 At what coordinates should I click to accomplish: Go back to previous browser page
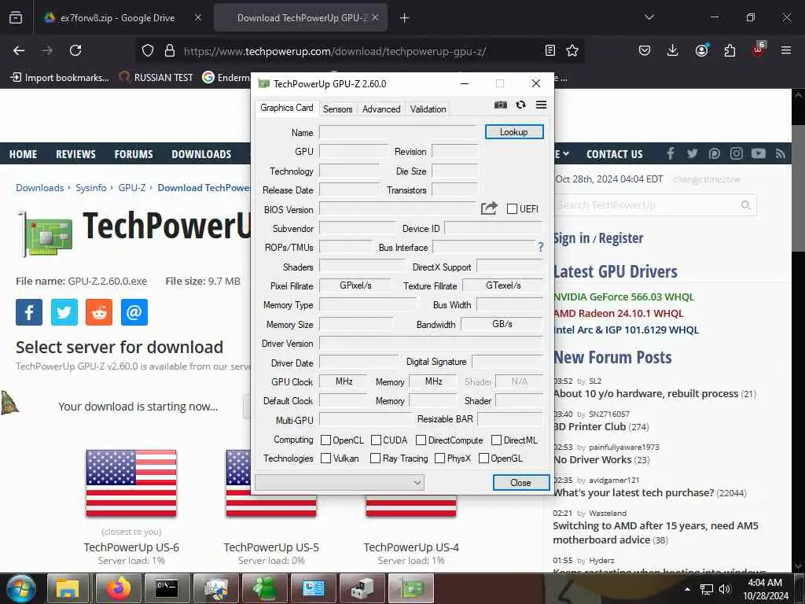click(x=19, y=50)
